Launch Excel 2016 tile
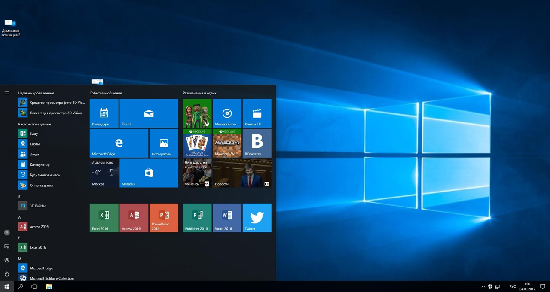The height and width of the screenshot is (292, 550). click(104, 218)
